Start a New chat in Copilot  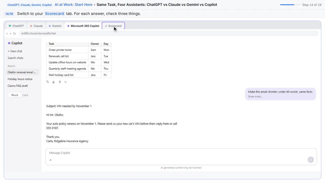pyautogui.click(x=15, y=51)
